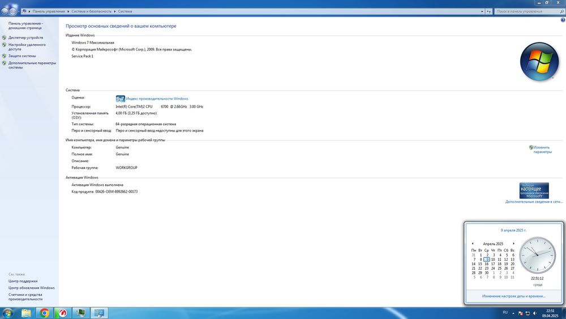Click Windows 7 Максимальная edition text
The width and height of the screenshot is (566, 319).
(93, 42)
